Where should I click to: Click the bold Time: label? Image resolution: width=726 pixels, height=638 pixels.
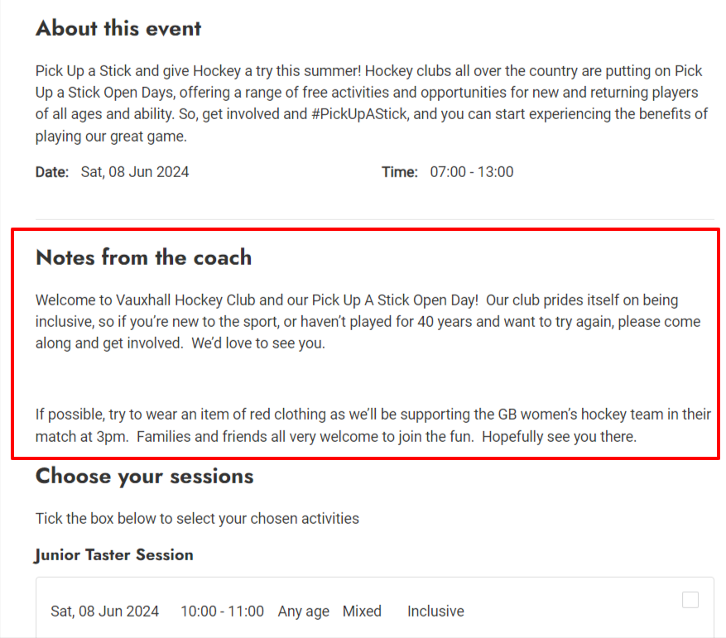coord(400,172)
